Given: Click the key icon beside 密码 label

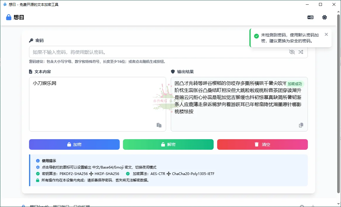Looking at the screenshot, I should pos(31,40).
